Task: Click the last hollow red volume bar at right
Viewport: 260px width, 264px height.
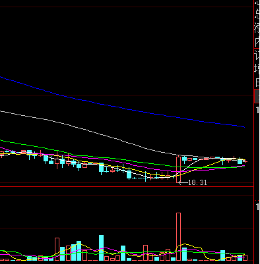Action: [x=245, y=257]
